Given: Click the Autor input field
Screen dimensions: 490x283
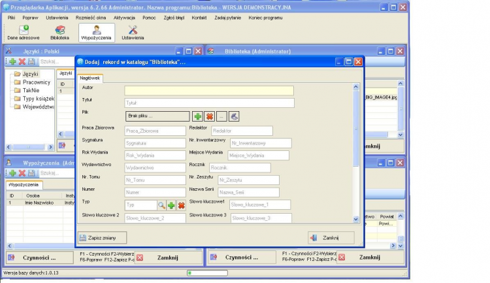Looking at the screenshot, I should (x=209, y=91).
